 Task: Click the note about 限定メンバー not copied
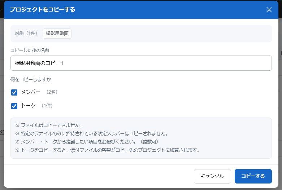(92, 133)
